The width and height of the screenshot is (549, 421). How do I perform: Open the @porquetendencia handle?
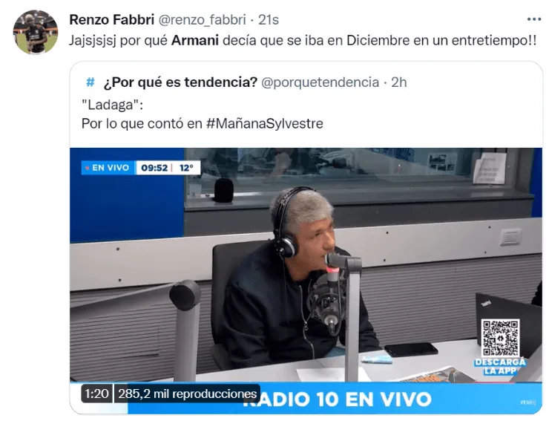coord(320,82)
